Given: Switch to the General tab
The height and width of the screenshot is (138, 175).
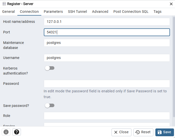Looking at the screenshot, I should click(9, 12).
